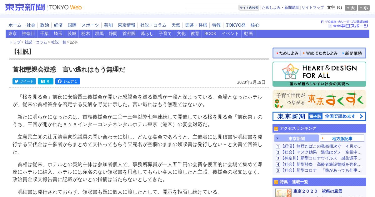Click the Facebook share button
This screenshot has height=197, width=375.
(67, 81)
